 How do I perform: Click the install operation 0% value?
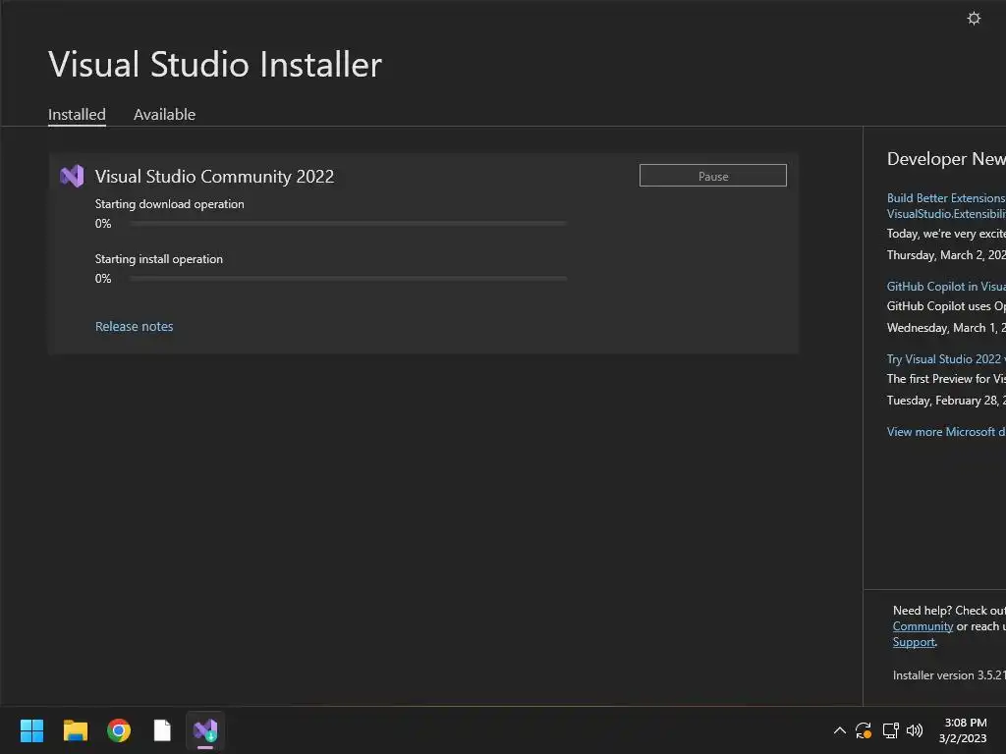(x=103, y=279)
